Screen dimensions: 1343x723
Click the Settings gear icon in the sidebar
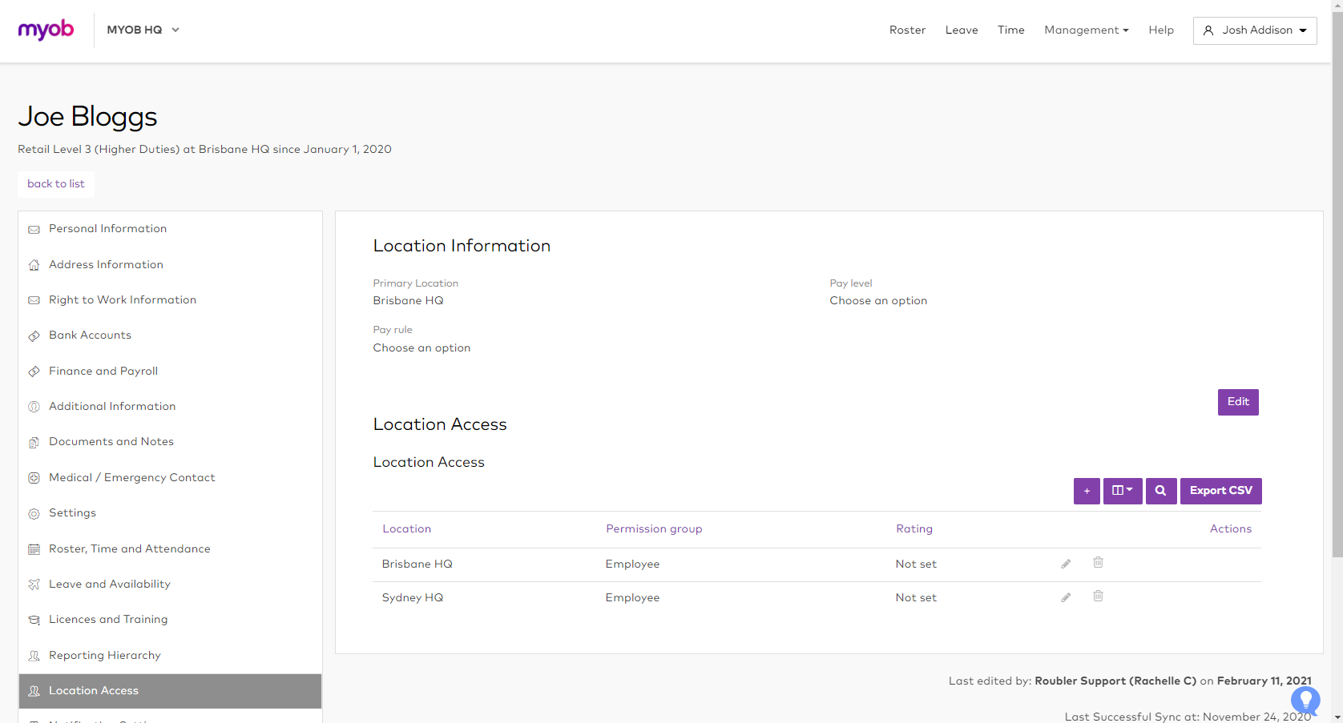(x=34, y=513)
